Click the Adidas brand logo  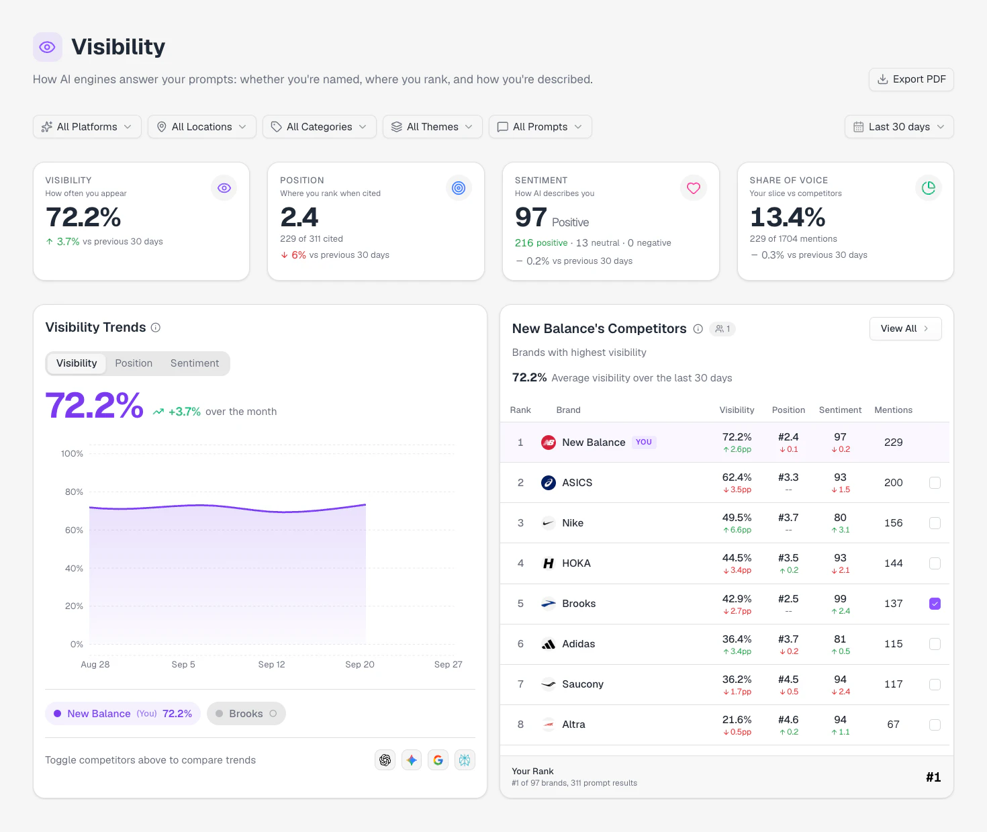(x=549, y=644)
